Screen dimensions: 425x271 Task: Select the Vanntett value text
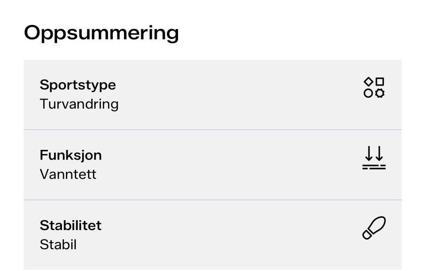[68, 174]
